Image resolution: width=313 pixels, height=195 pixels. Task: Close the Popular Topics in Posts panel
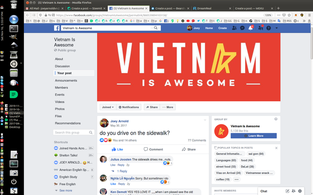click(276, 148)
